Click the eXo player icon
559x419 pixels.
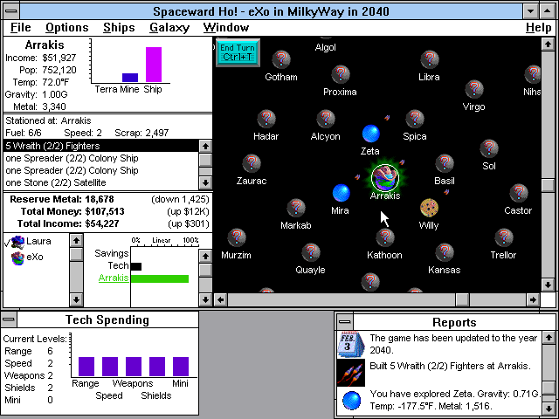17,258
